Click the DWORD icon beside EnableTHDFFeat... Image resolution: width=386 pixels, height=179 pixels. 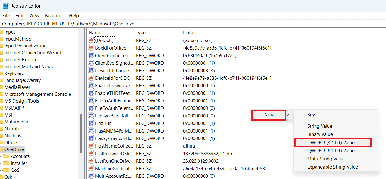click(x=91, y=93)
